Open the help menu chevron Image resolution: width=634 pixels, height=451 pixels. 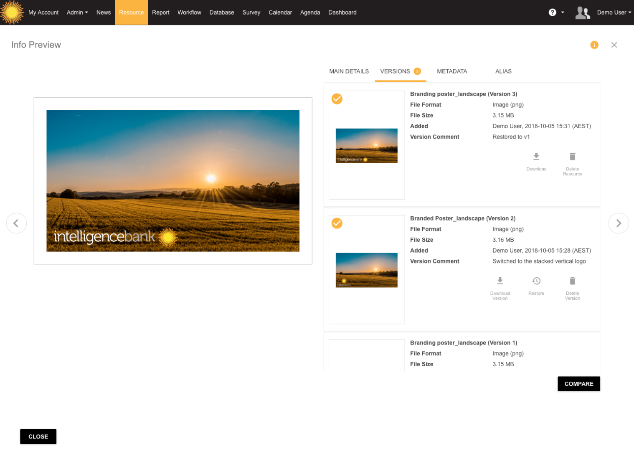tap(562, 12)
